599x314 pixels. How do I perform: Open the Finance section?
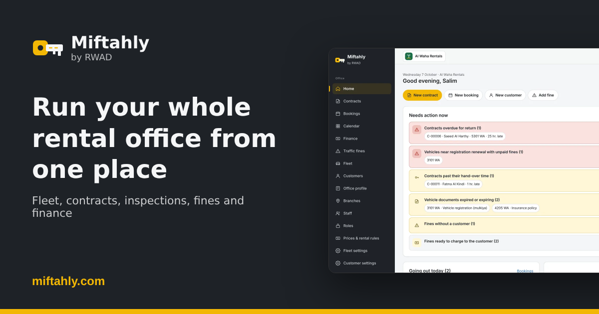point(362,139)
